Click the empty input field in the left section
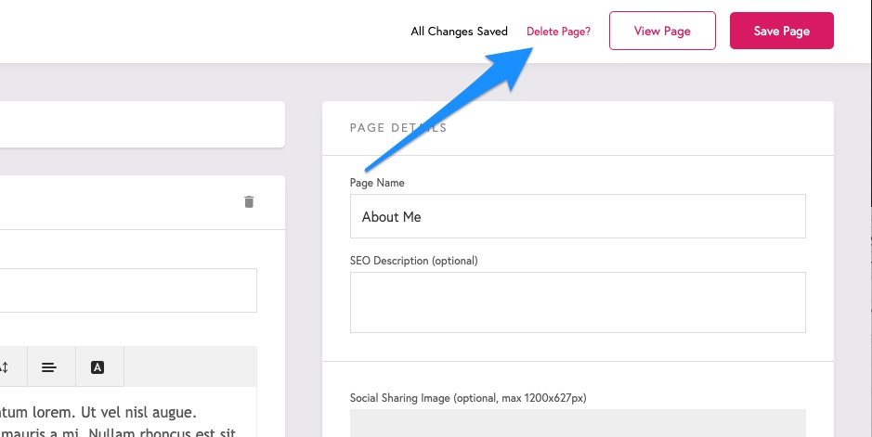Screen dimensions: 872x437 (128, 289)
